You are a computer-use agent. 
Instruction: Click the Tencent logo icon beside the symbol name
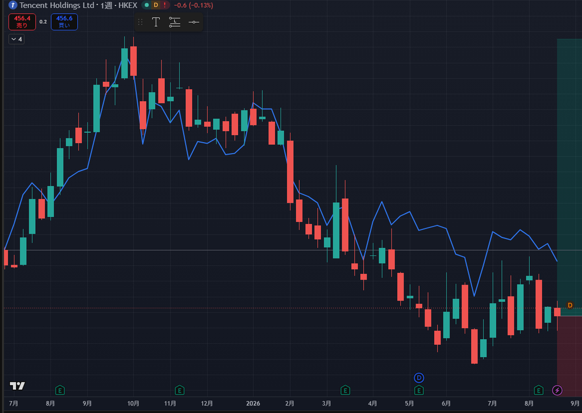13,5
